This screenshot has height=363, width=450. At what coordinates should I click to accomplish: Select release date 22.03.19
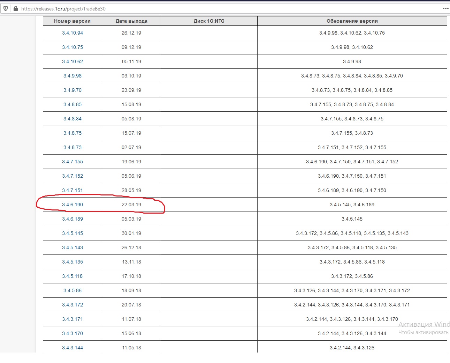pos(131,205)
